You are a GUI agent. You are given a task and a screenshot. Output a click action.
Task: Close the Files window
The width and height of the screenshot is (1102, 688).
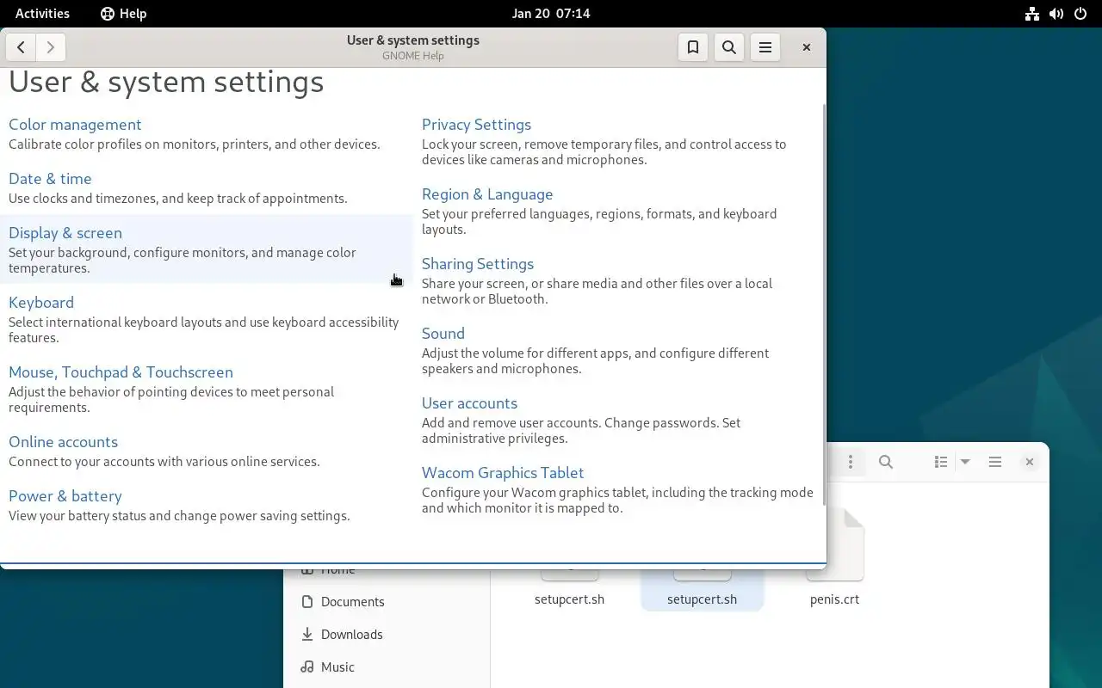[1029, 462]
